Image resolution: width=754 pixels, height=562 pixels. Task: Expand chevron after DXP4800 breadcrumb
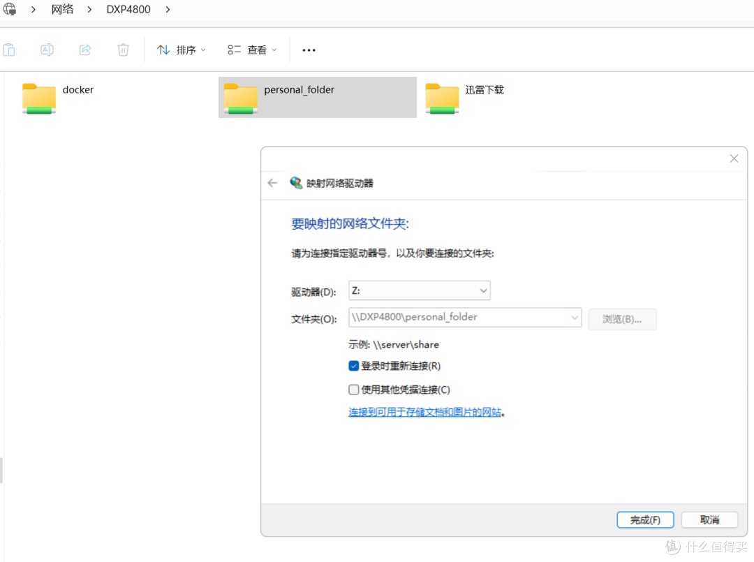point(168,9)
